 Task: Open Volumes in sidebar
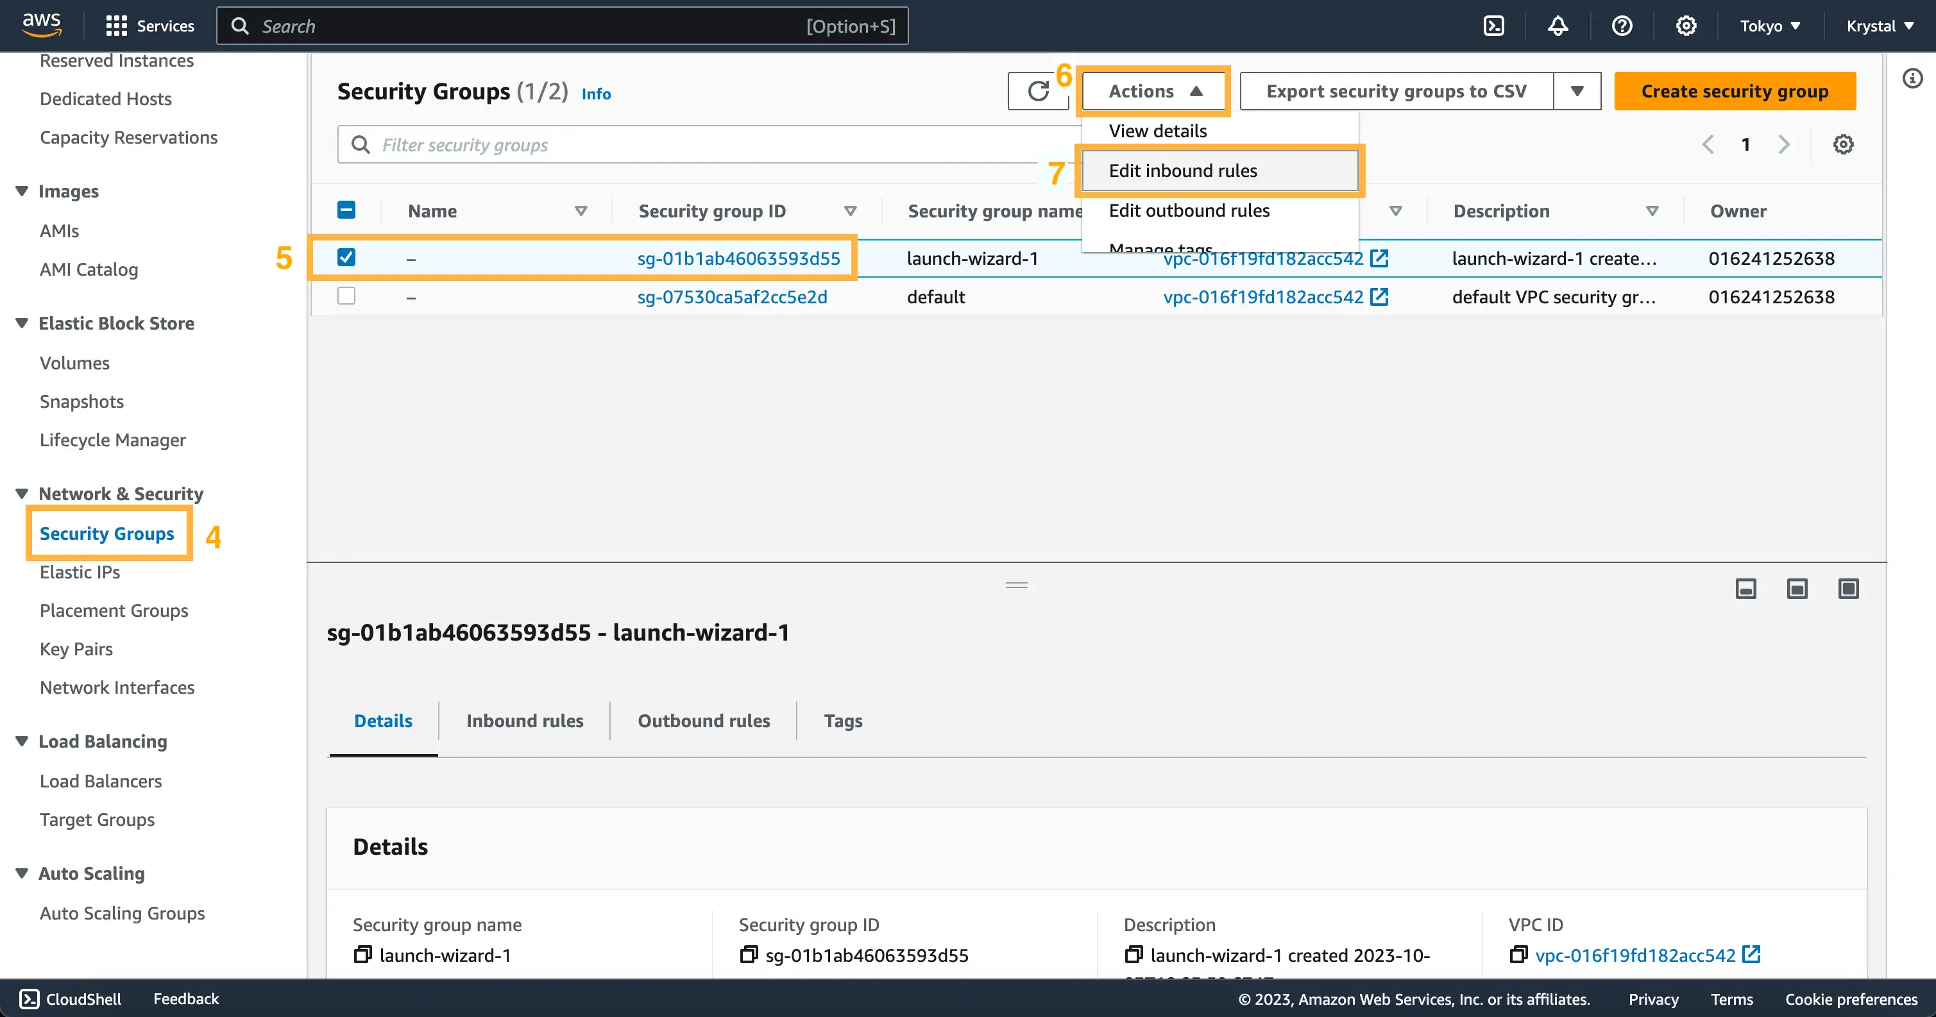pyautogui.click(x=74, y=363)
